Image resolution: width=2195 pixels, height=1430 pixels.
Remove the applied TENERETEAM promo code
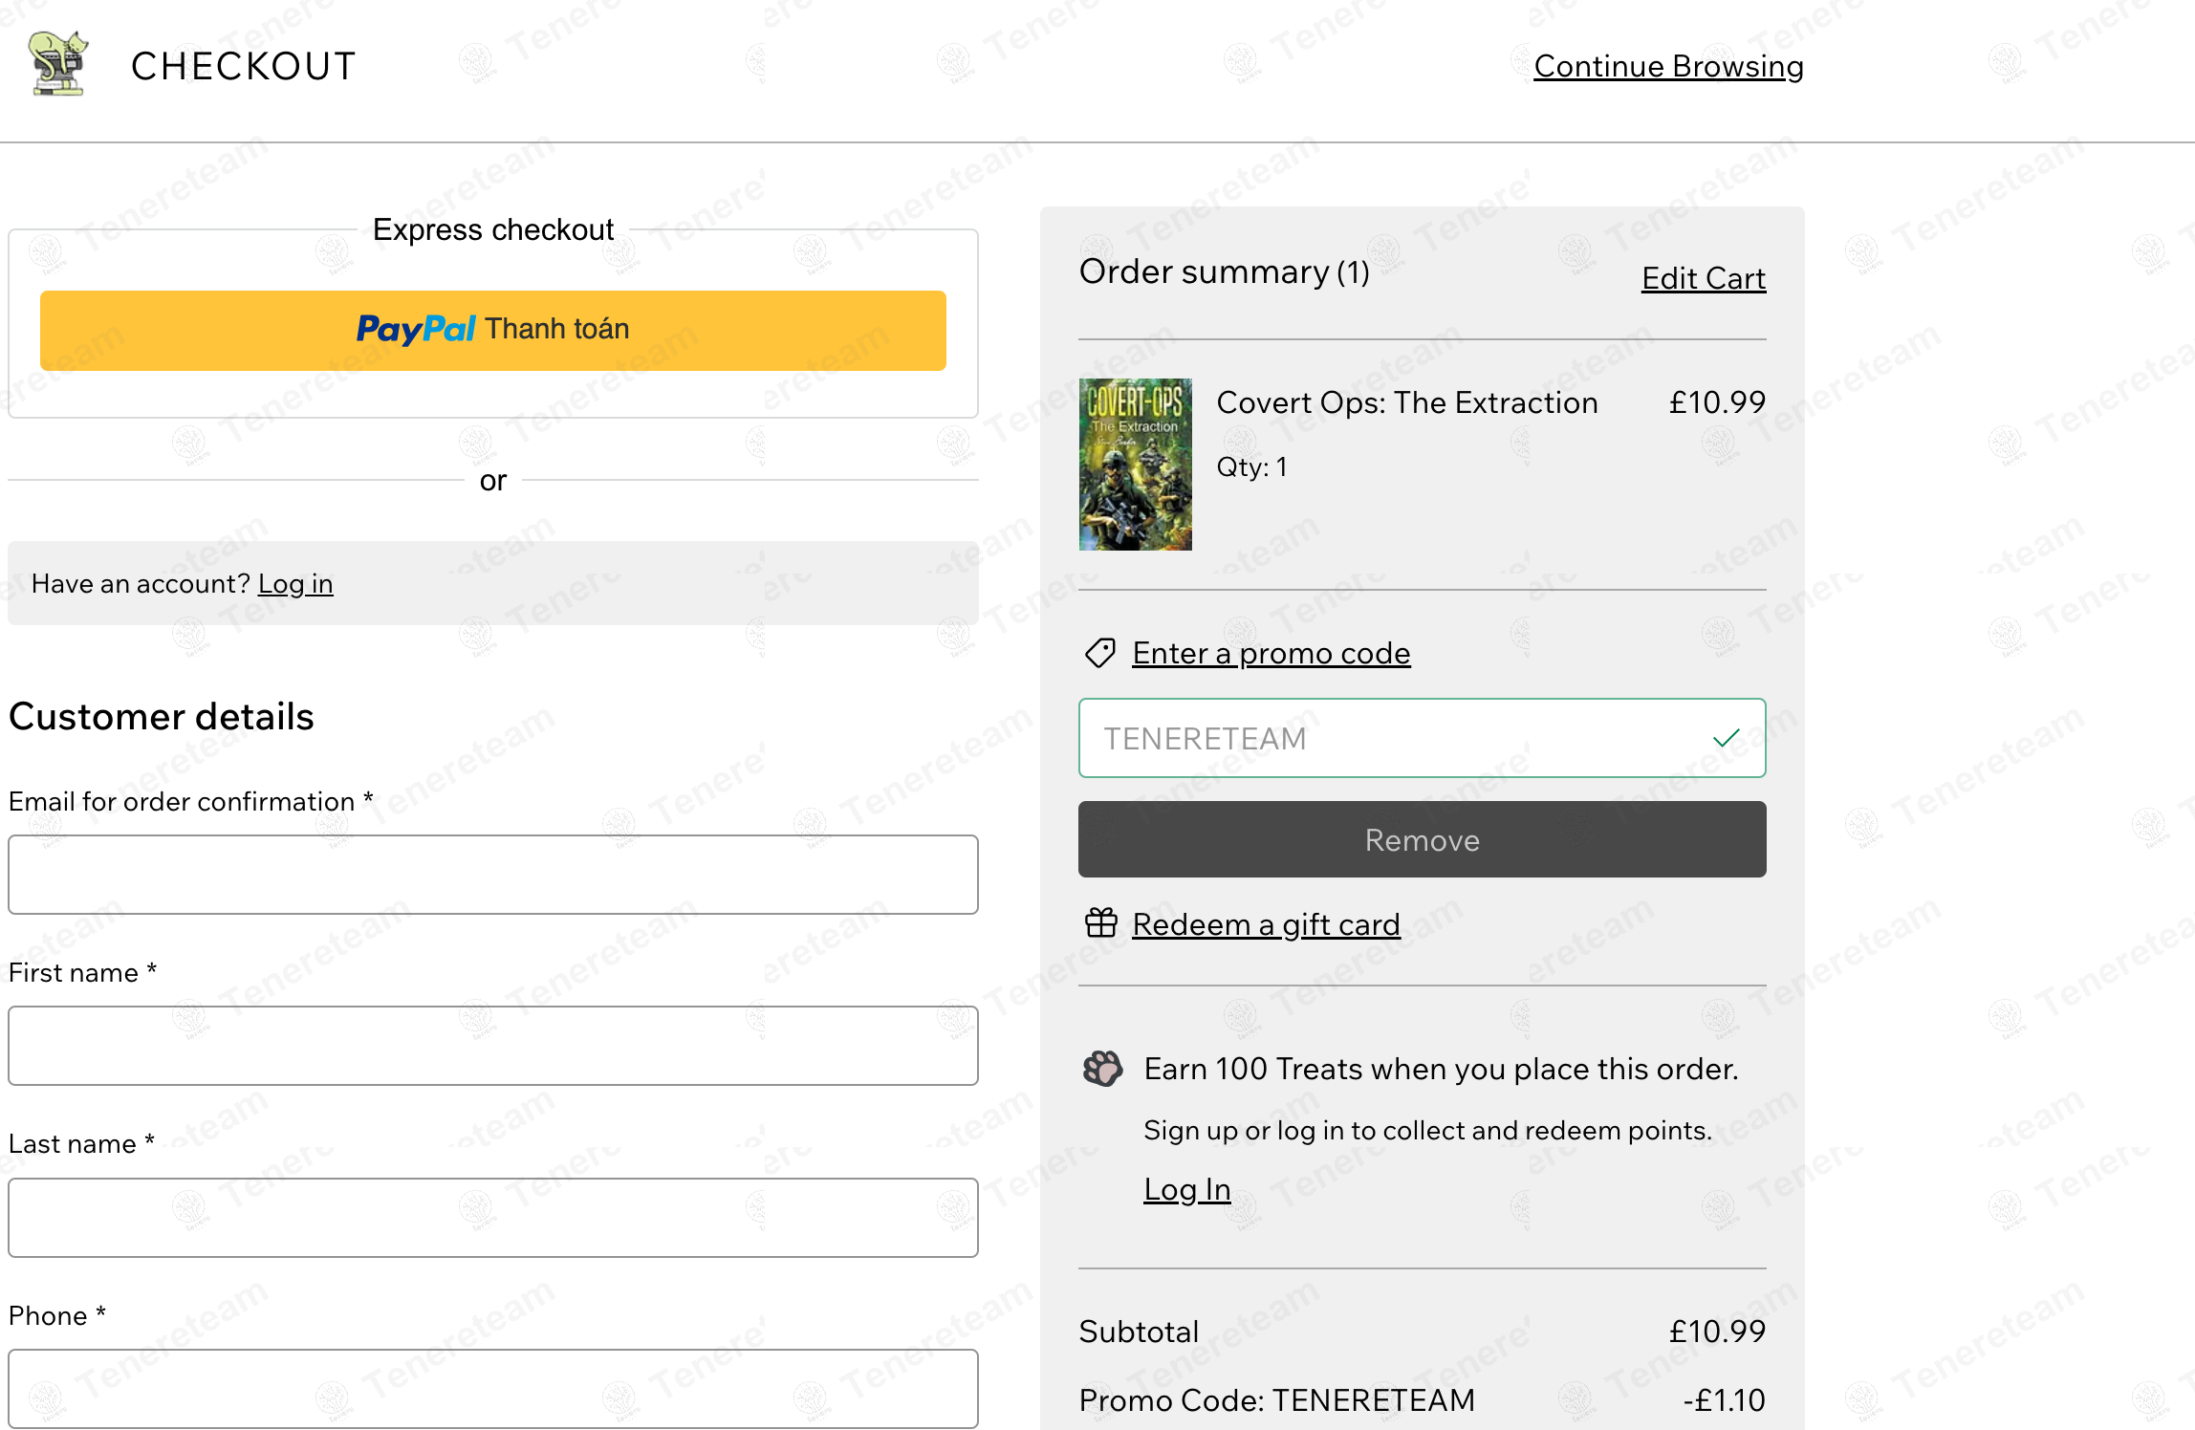point(1423,839)
